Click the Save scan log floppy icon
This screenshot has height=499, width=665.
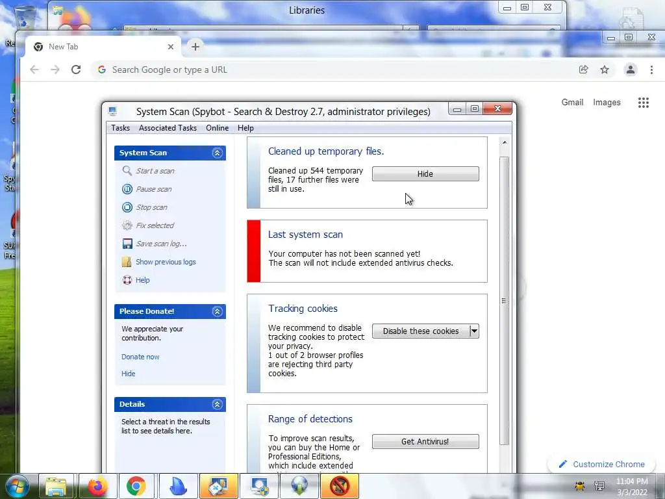pos(127,244)
